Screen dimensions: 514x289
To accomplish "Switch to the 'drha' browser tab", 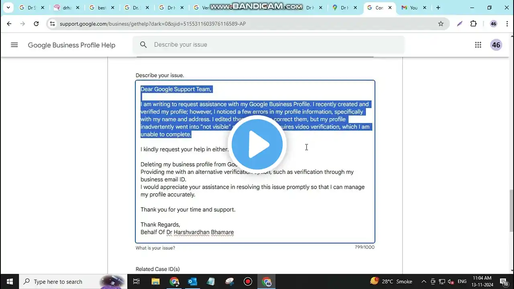I will click(67, 8).
